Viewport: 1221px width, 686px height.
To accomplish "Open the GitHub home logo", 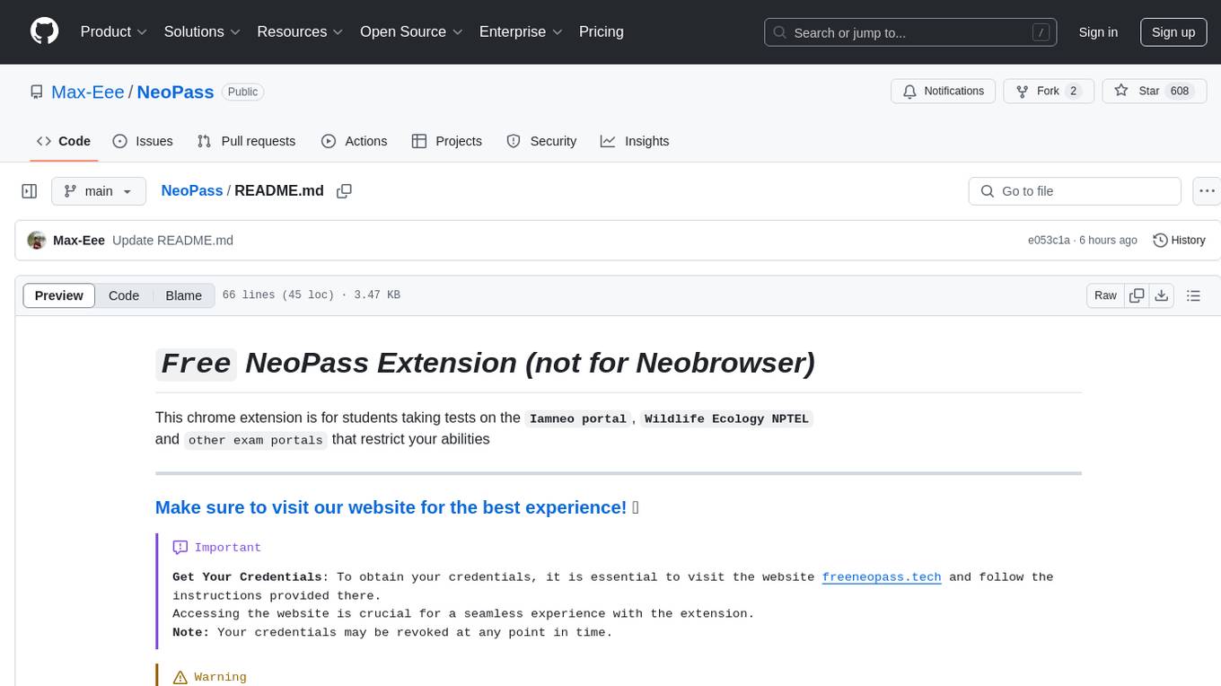I will [x=44, y=31].
